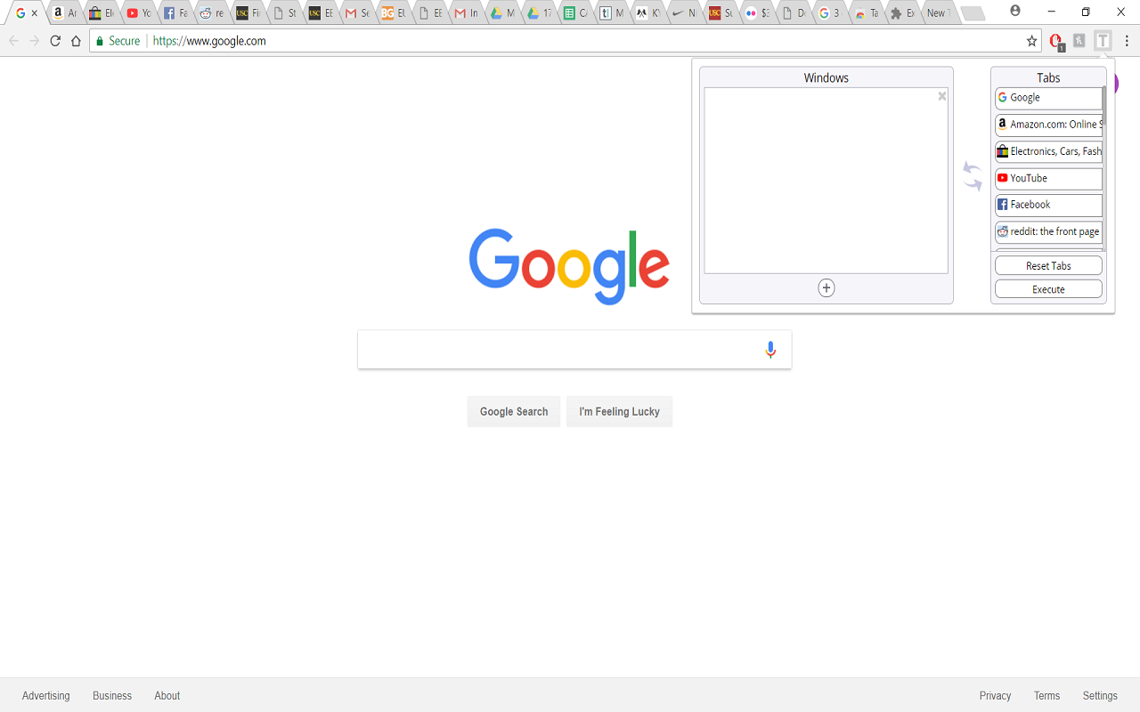Open the New Tab browser tab
Viewport: 1140px width, 712px height.
(x=939, y=13)
